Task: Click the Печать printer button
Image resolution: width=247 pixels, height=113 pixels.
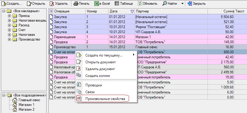Action: point(82,4)
